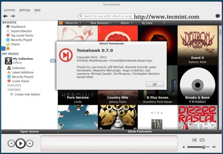Click the My Music Recently Played clock icon
223x154 pixels.
9,77
